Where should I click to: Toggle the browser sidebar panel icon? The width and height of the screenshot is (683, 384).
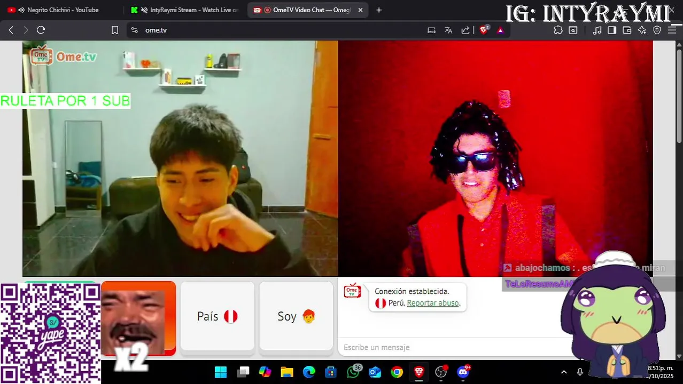(612, 30)
